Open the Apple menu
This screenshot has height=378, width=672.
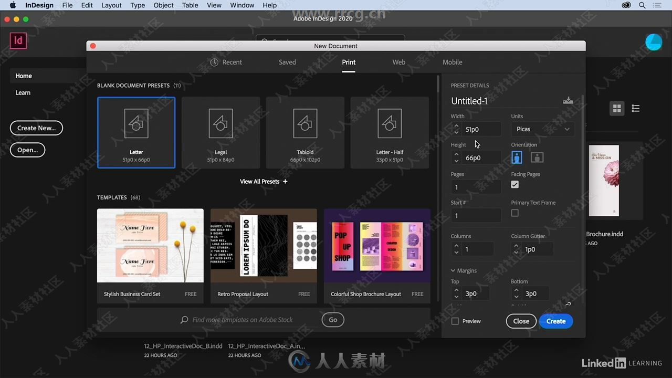pos(13,5)
